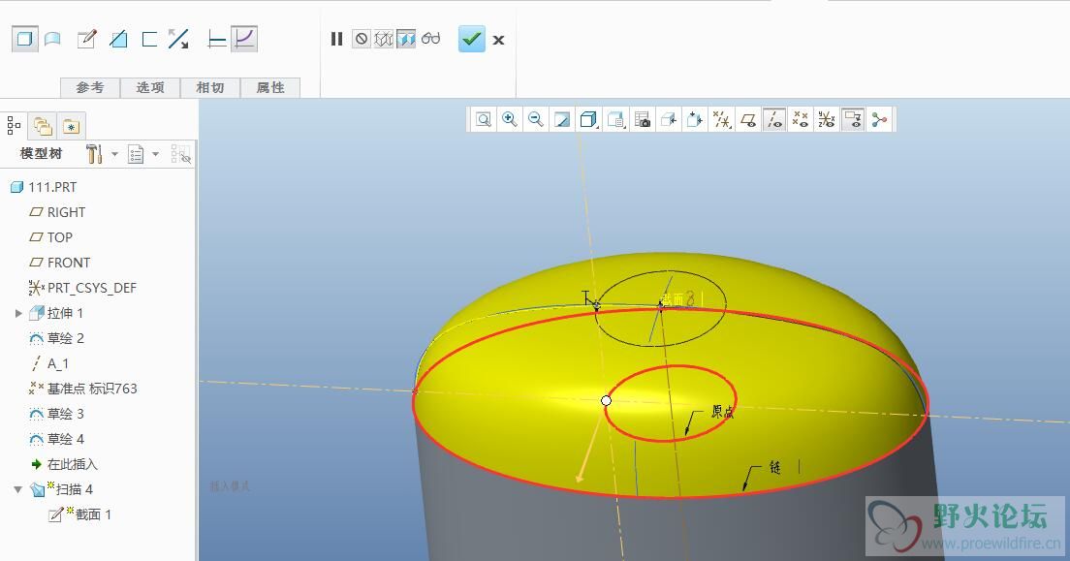Viewport: 1070px width, 561px height.
Task: Open the 选项 tab
Action: tap(150, 87)
